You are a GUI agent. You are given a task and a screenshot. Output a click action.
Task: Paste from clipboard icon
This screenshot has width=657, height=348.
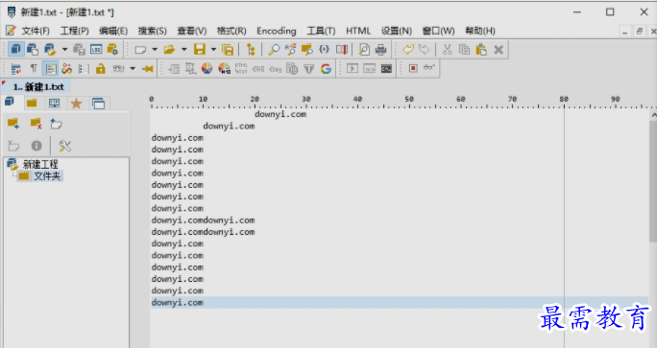(x=481, y=49)
